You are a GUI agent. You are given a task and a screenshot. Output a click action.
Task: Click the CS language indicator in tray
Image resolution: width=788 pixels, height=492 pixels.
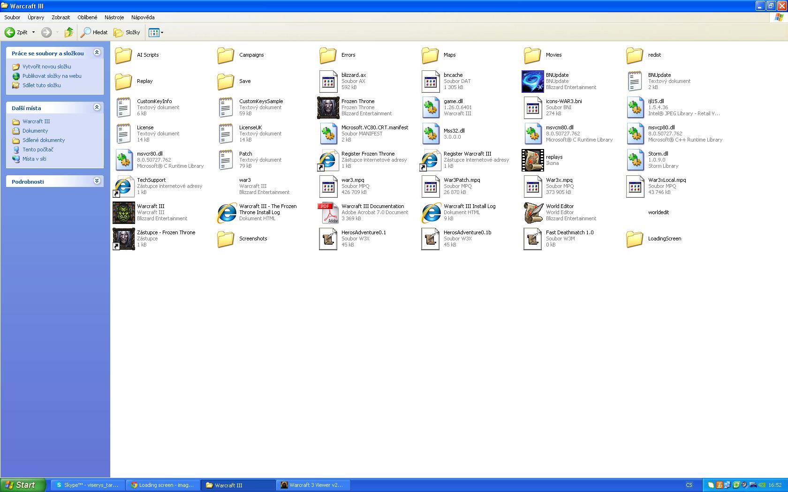(689, 485)
